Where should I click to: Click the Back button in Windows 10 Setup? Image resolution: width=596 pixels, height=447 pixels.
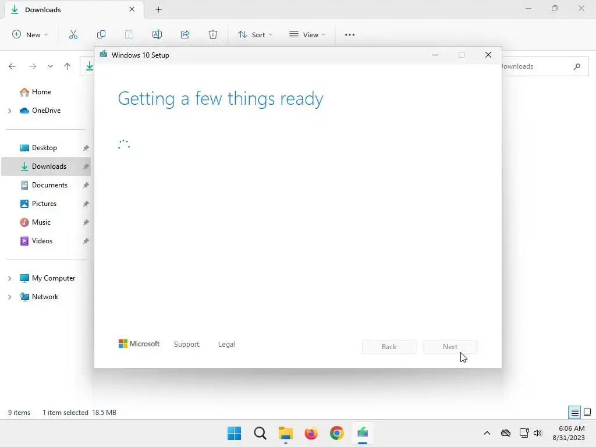[389, 347]
